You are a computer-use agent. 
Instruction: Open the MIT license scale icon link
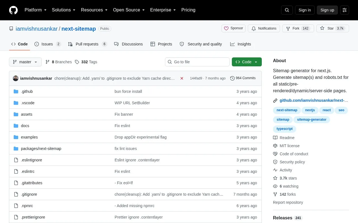[x=275, y=146]
